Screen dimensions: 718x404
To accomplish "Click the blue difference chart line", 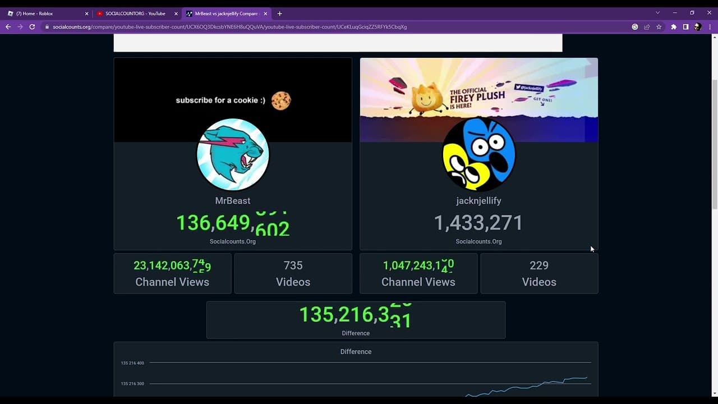I will [527, 387].
